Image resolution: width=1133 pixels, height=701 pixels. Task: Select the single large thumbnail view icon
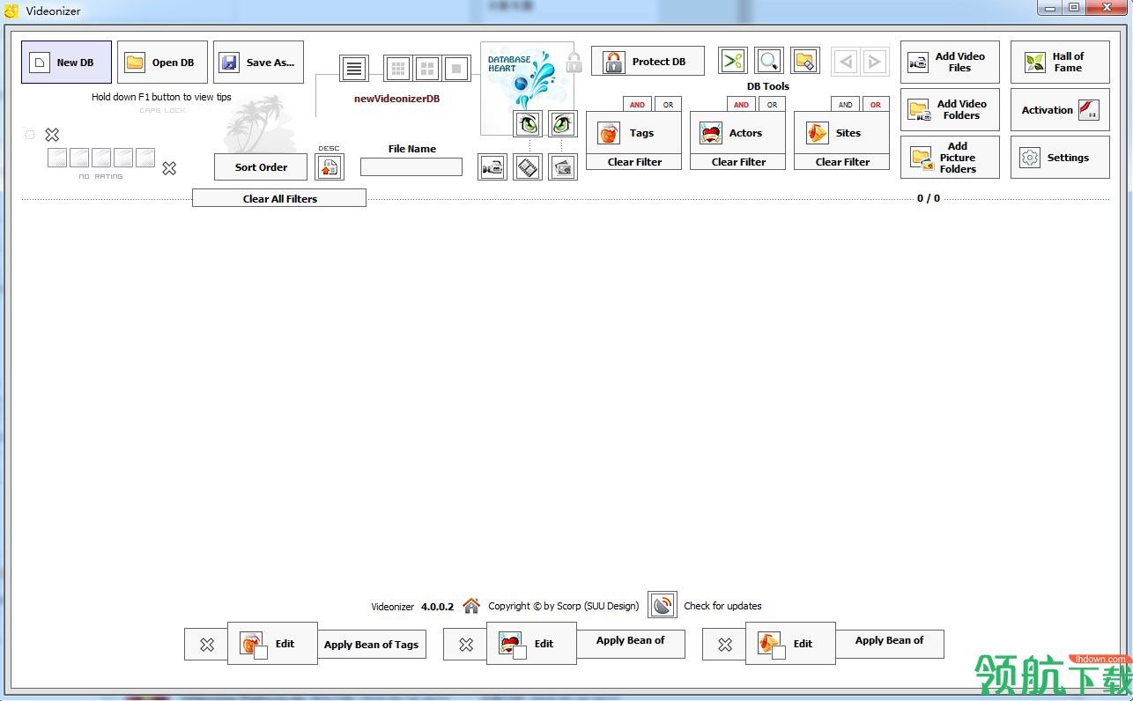(x=455, y=68)
